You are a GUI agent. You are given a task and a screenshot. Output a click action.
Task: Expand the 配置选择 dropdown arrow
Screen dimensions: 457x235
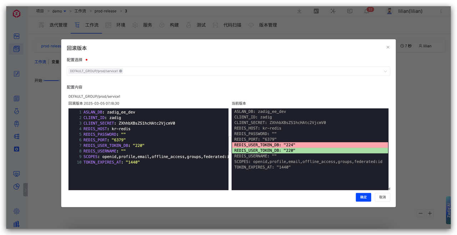(x=385, y=71)
